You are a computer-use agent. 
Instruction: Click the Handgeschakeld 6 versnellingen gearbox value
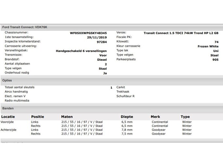pyautogui.click(x=81, y=51)
